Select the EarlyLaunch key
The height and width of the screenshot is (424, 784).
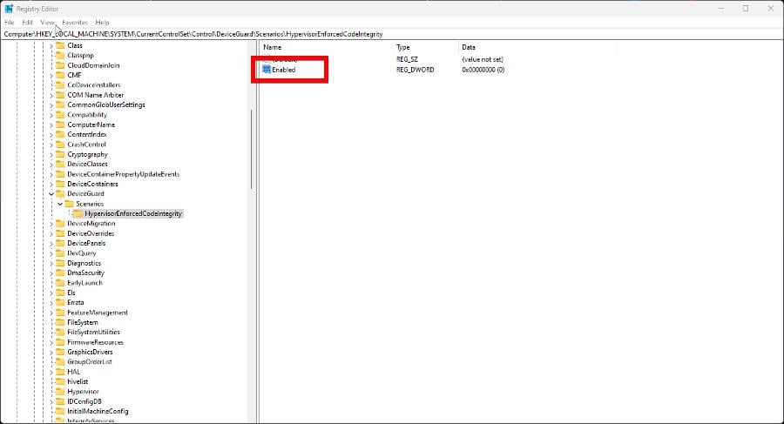point(84,283)
